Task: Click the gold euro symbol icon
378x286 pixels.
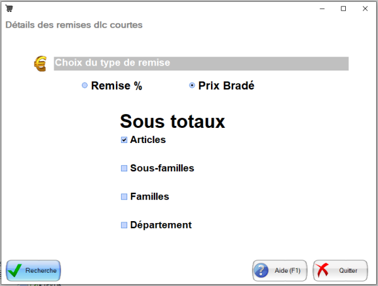Action: [x=40, y=64]
